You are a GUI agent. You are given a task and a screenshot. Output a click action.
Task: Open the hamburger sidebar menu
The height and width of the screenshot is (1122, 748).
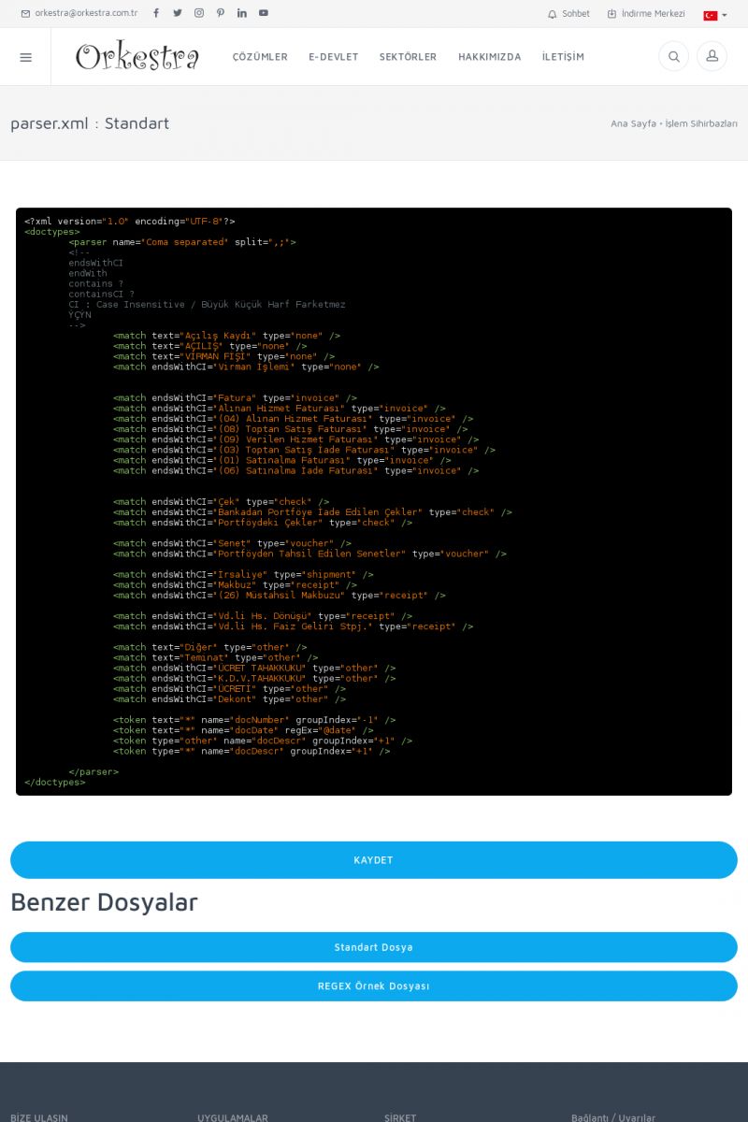pos(25,57)
